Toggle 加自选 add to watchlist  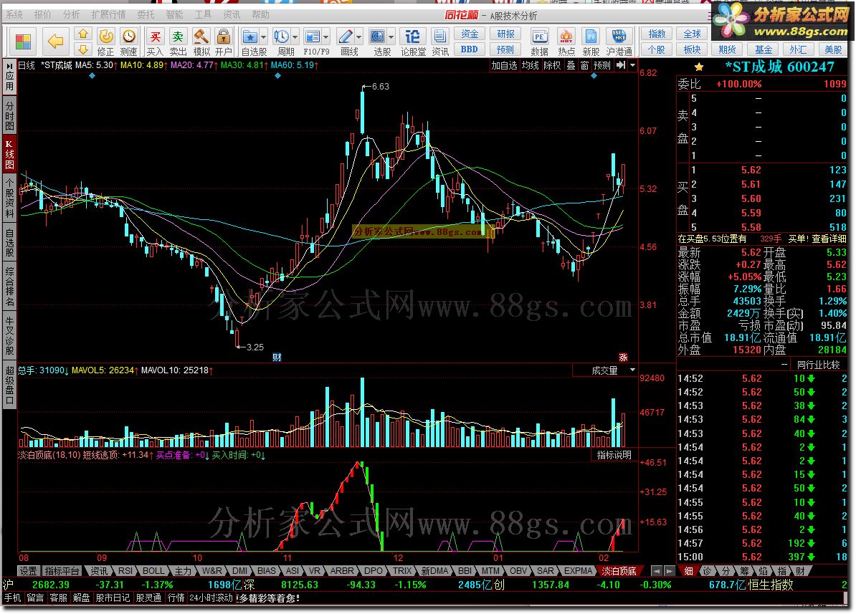pyautogui.click(x=504, y=65)
